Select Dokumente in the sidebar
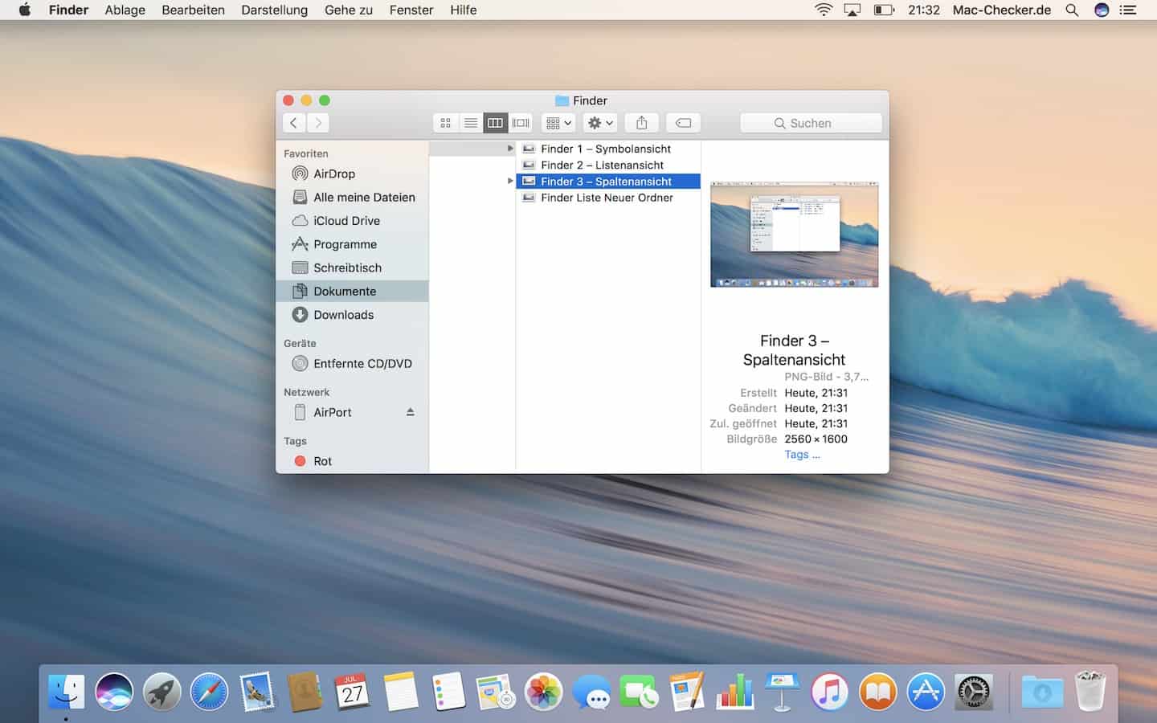 352,291
